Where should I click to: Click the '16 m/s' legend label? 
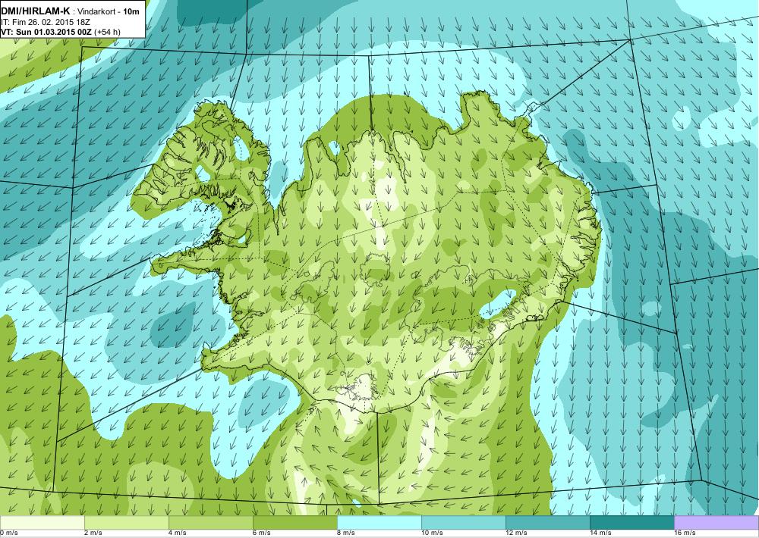click(685, 533)
